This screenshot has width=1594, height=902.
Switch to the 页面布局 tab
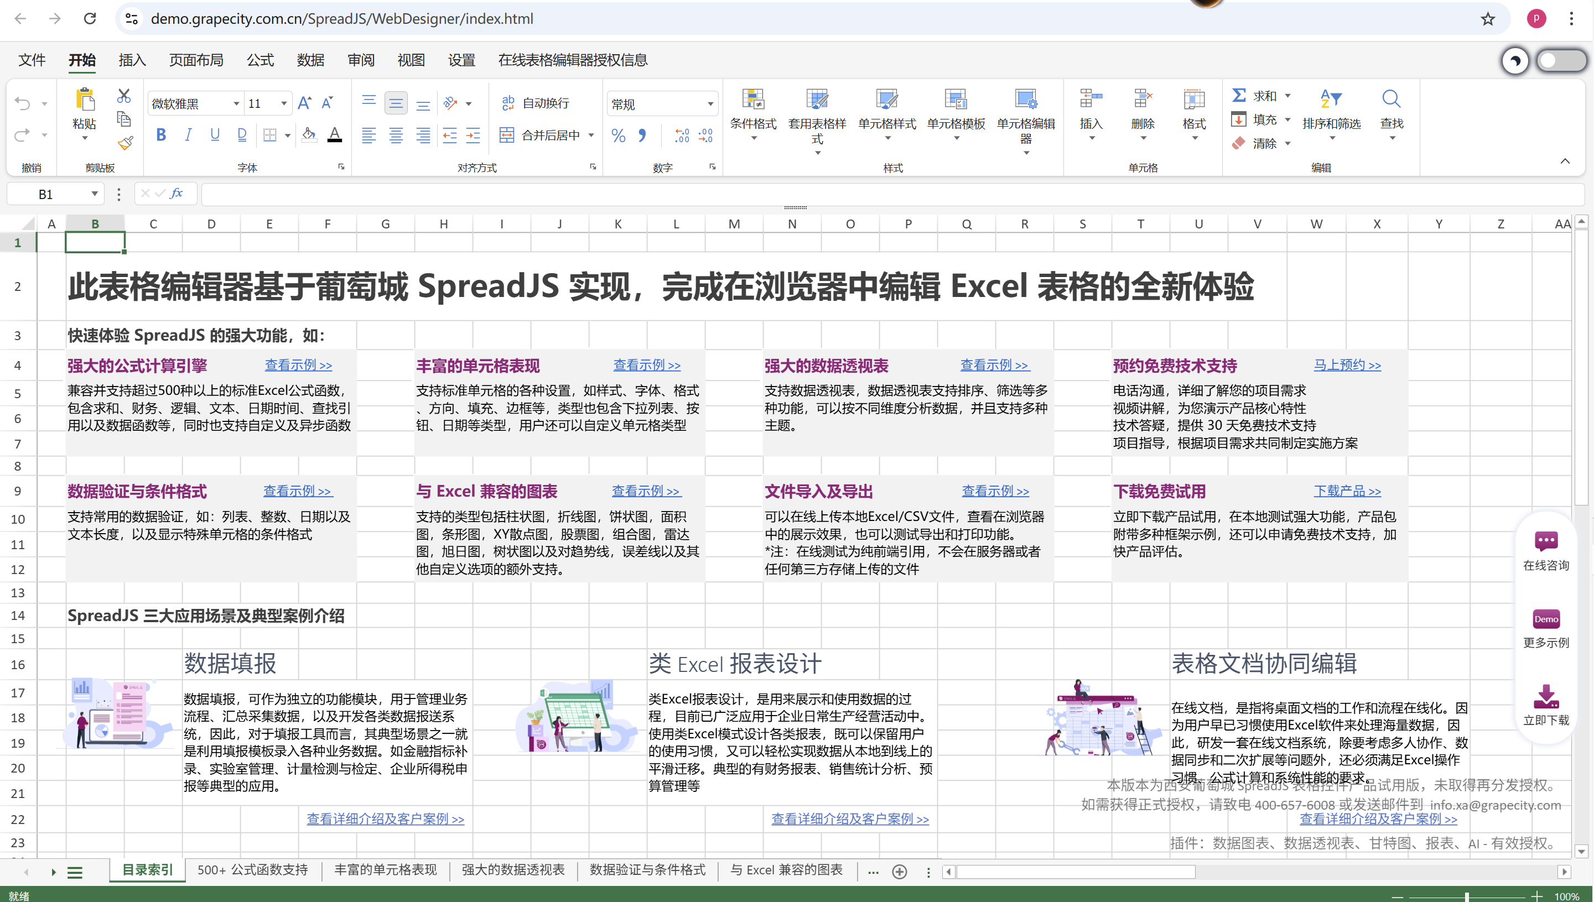(x=196, y=60)
